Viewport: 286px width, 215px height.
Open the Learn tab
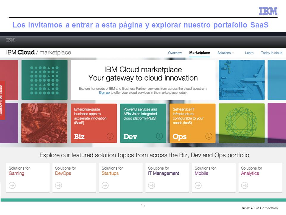click(249, 53)
